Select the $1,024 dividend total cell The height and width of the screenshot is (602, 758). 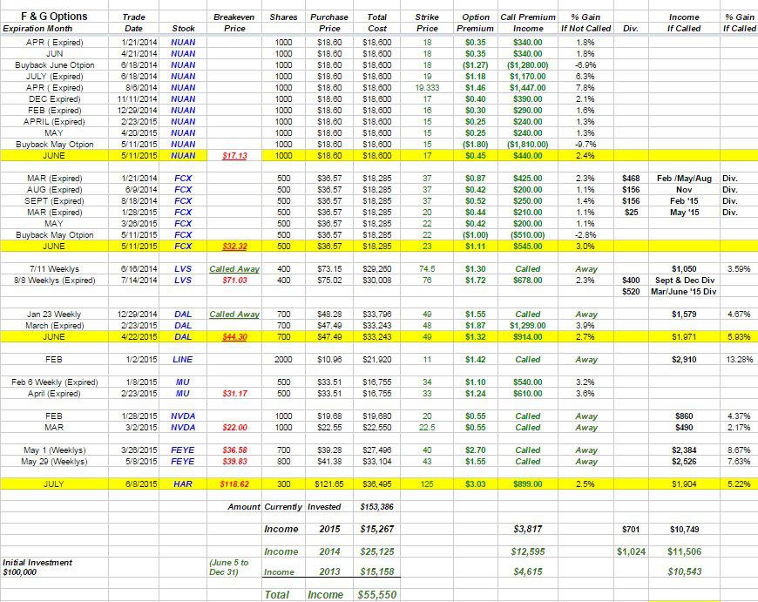click(x=631, y=551)
